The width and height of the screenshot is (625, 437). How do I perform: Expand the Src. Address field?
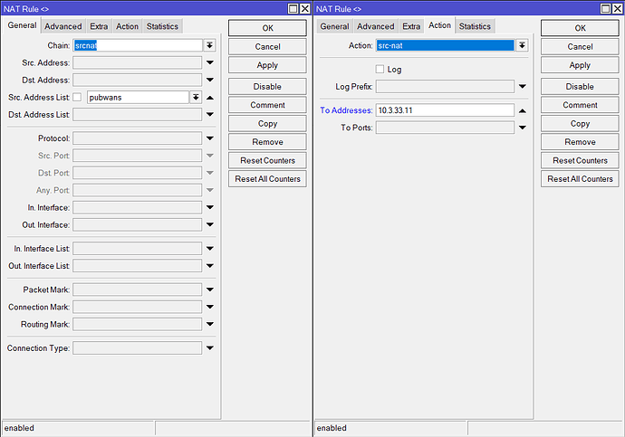(210, 62)
